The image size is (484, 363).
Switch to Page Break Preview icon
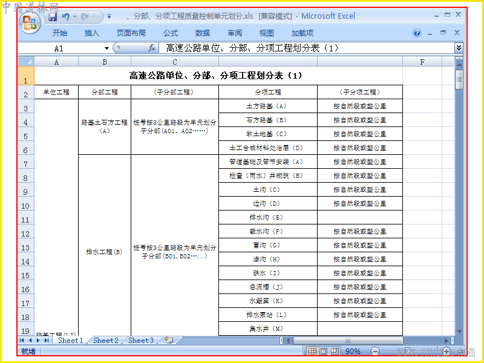point(335,351)
